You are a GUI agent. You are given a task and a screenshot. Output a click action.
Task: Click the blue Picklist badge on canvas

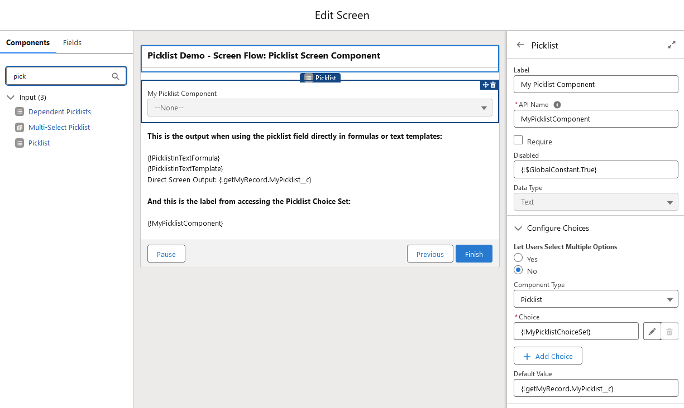tap(321, 77)
